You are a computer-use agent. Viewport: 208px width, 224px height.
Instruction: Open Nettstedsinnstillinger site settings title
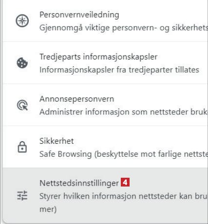79,183
